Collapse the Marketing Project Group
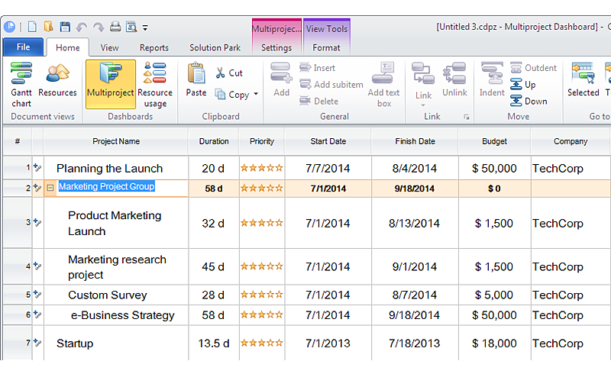 tap(50, 187)
